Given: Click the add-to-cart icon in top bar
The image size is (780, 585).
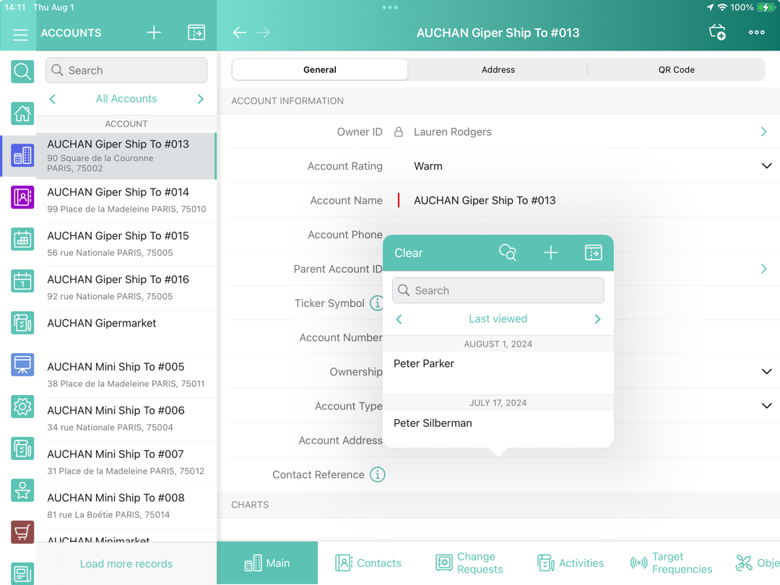Looking at the screenshot, I should click(717, 32).
